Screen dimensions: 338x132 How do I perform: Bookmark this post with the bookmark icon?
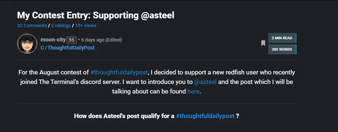(263, 43)
